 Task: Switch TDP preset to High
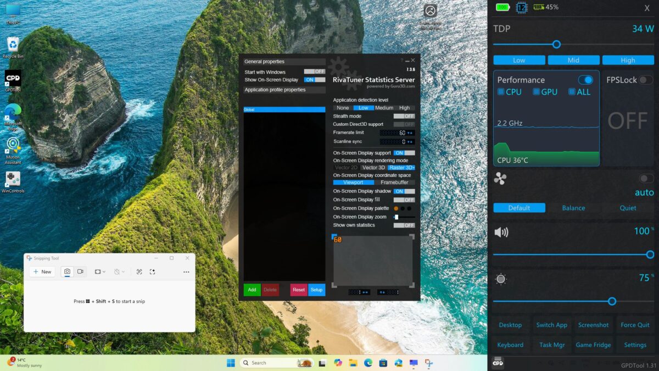628,60
